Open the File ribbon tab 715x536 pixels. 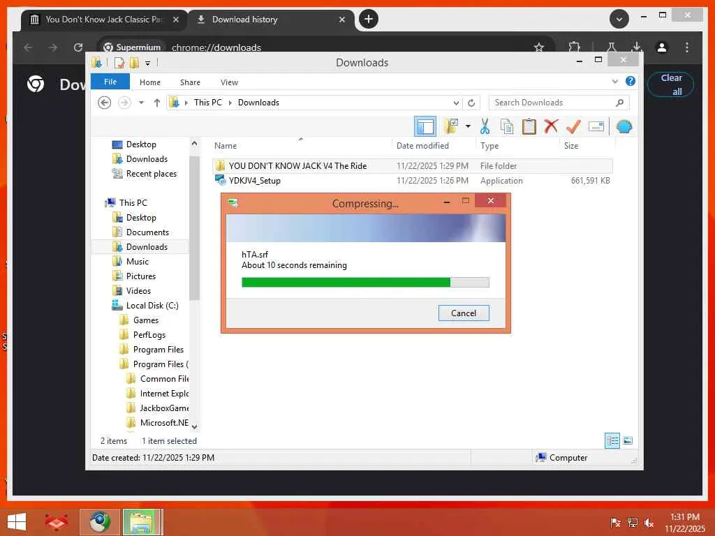[x=110, y=82]
